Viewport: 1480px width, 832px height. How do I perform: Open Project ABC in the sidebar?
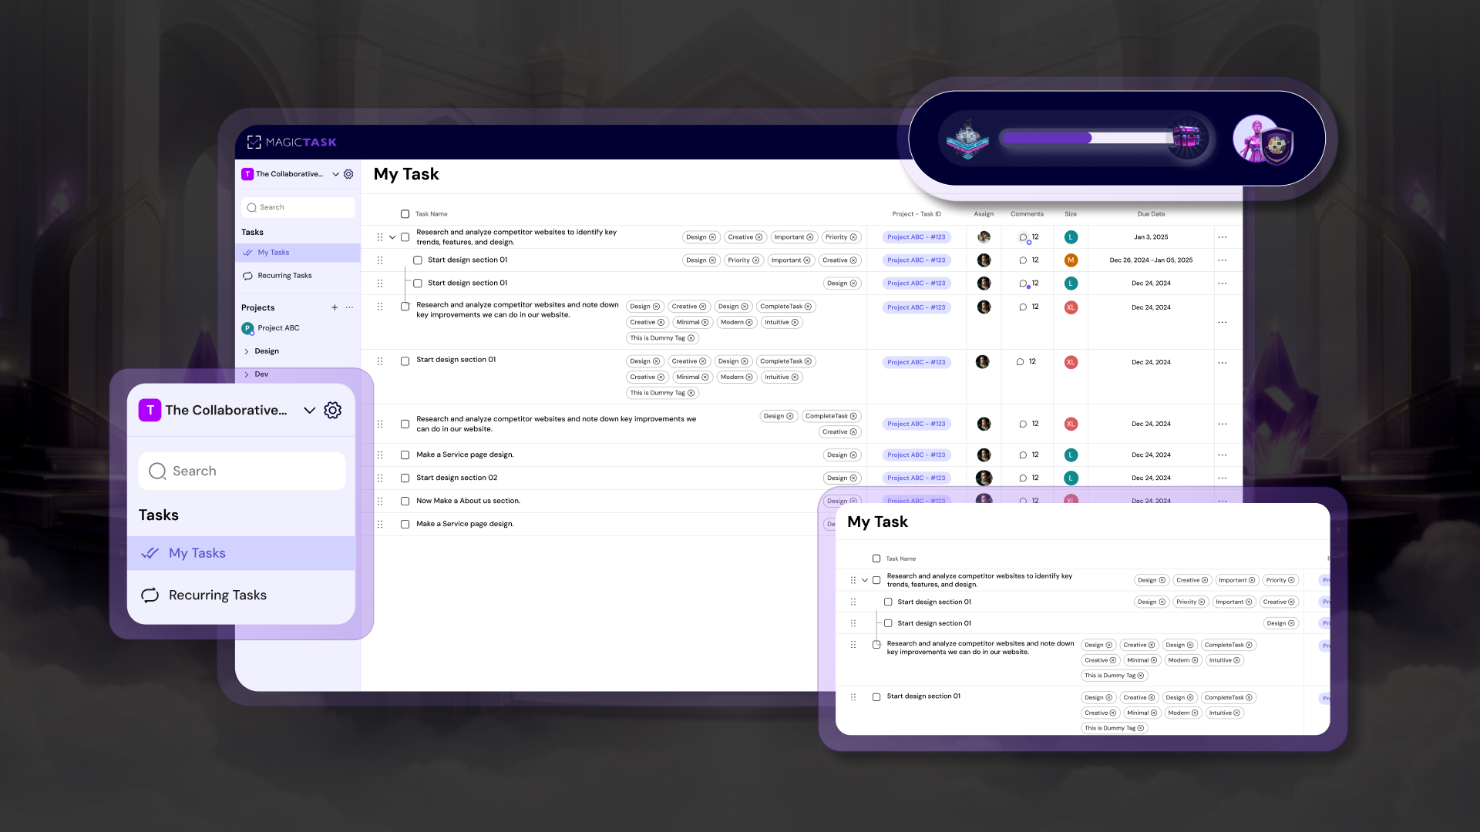[278, 328]
